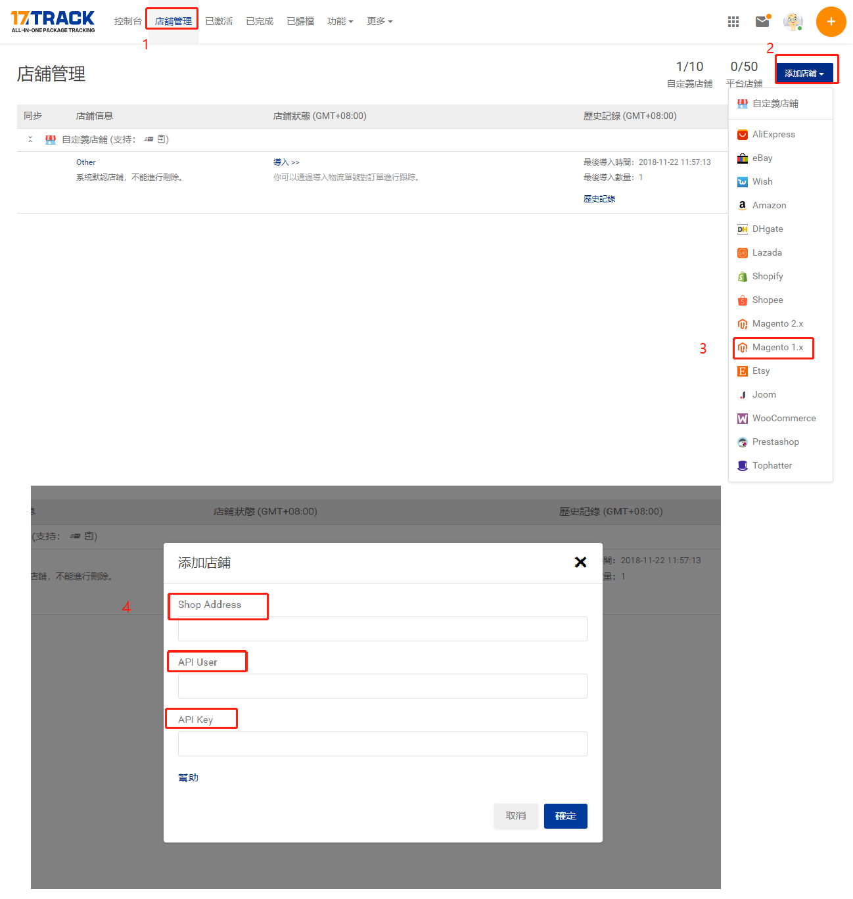
Task: Confirm with the 確定 button
Action: [566, 816]
